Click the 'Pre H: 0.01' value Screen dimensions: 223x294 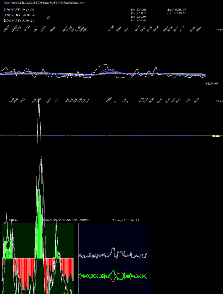[x=139, y=13]
